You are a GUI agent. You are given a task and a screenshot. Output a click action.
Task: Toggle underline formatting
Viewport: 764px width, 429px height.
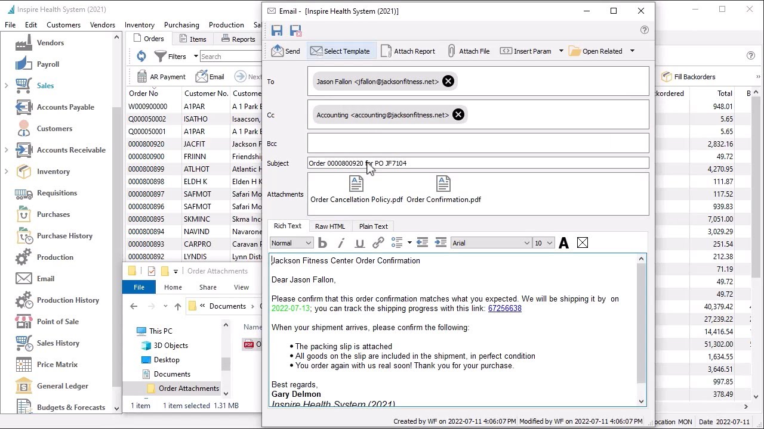359,243
